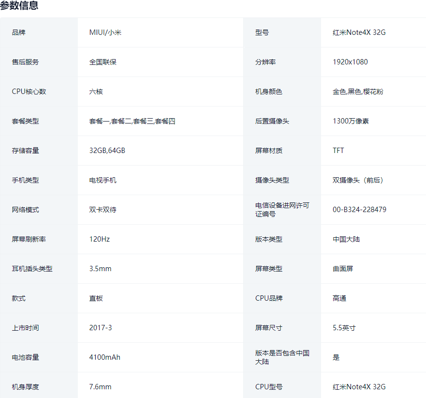The image size is (426, 398).
Task: Click the value 双卡双待
Action: click(103, 210)
